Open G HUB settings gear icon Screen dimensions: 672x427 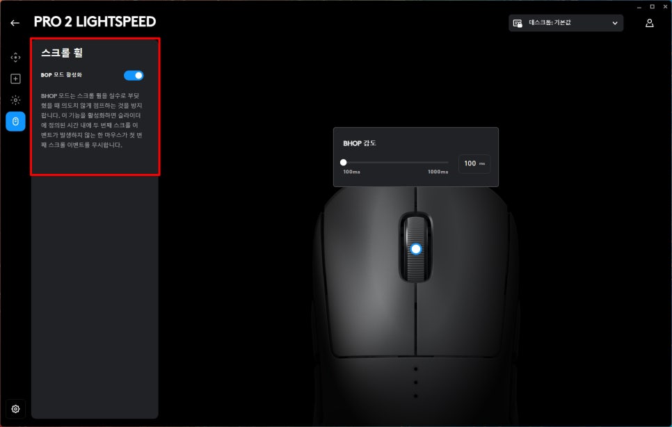pyautogui.click(x=15, y=409)
